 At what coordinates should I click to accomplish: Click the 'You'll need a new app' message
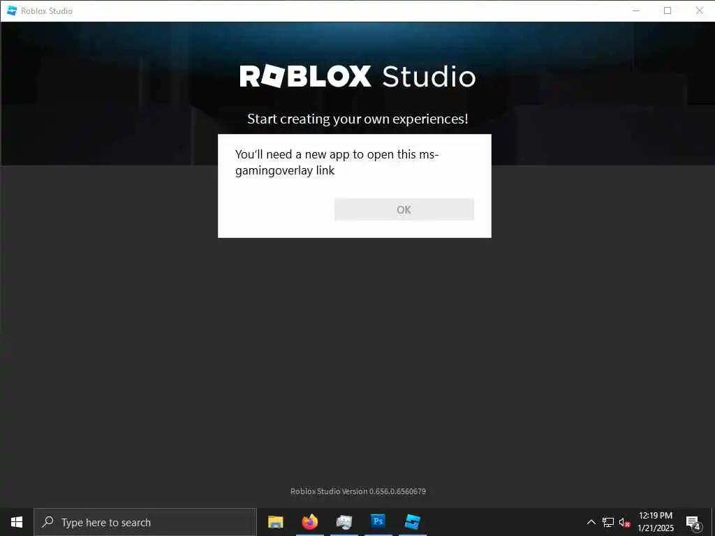point(337,162)
